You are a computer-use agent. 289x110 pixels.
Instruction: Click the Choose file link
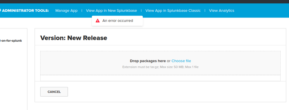181,61
